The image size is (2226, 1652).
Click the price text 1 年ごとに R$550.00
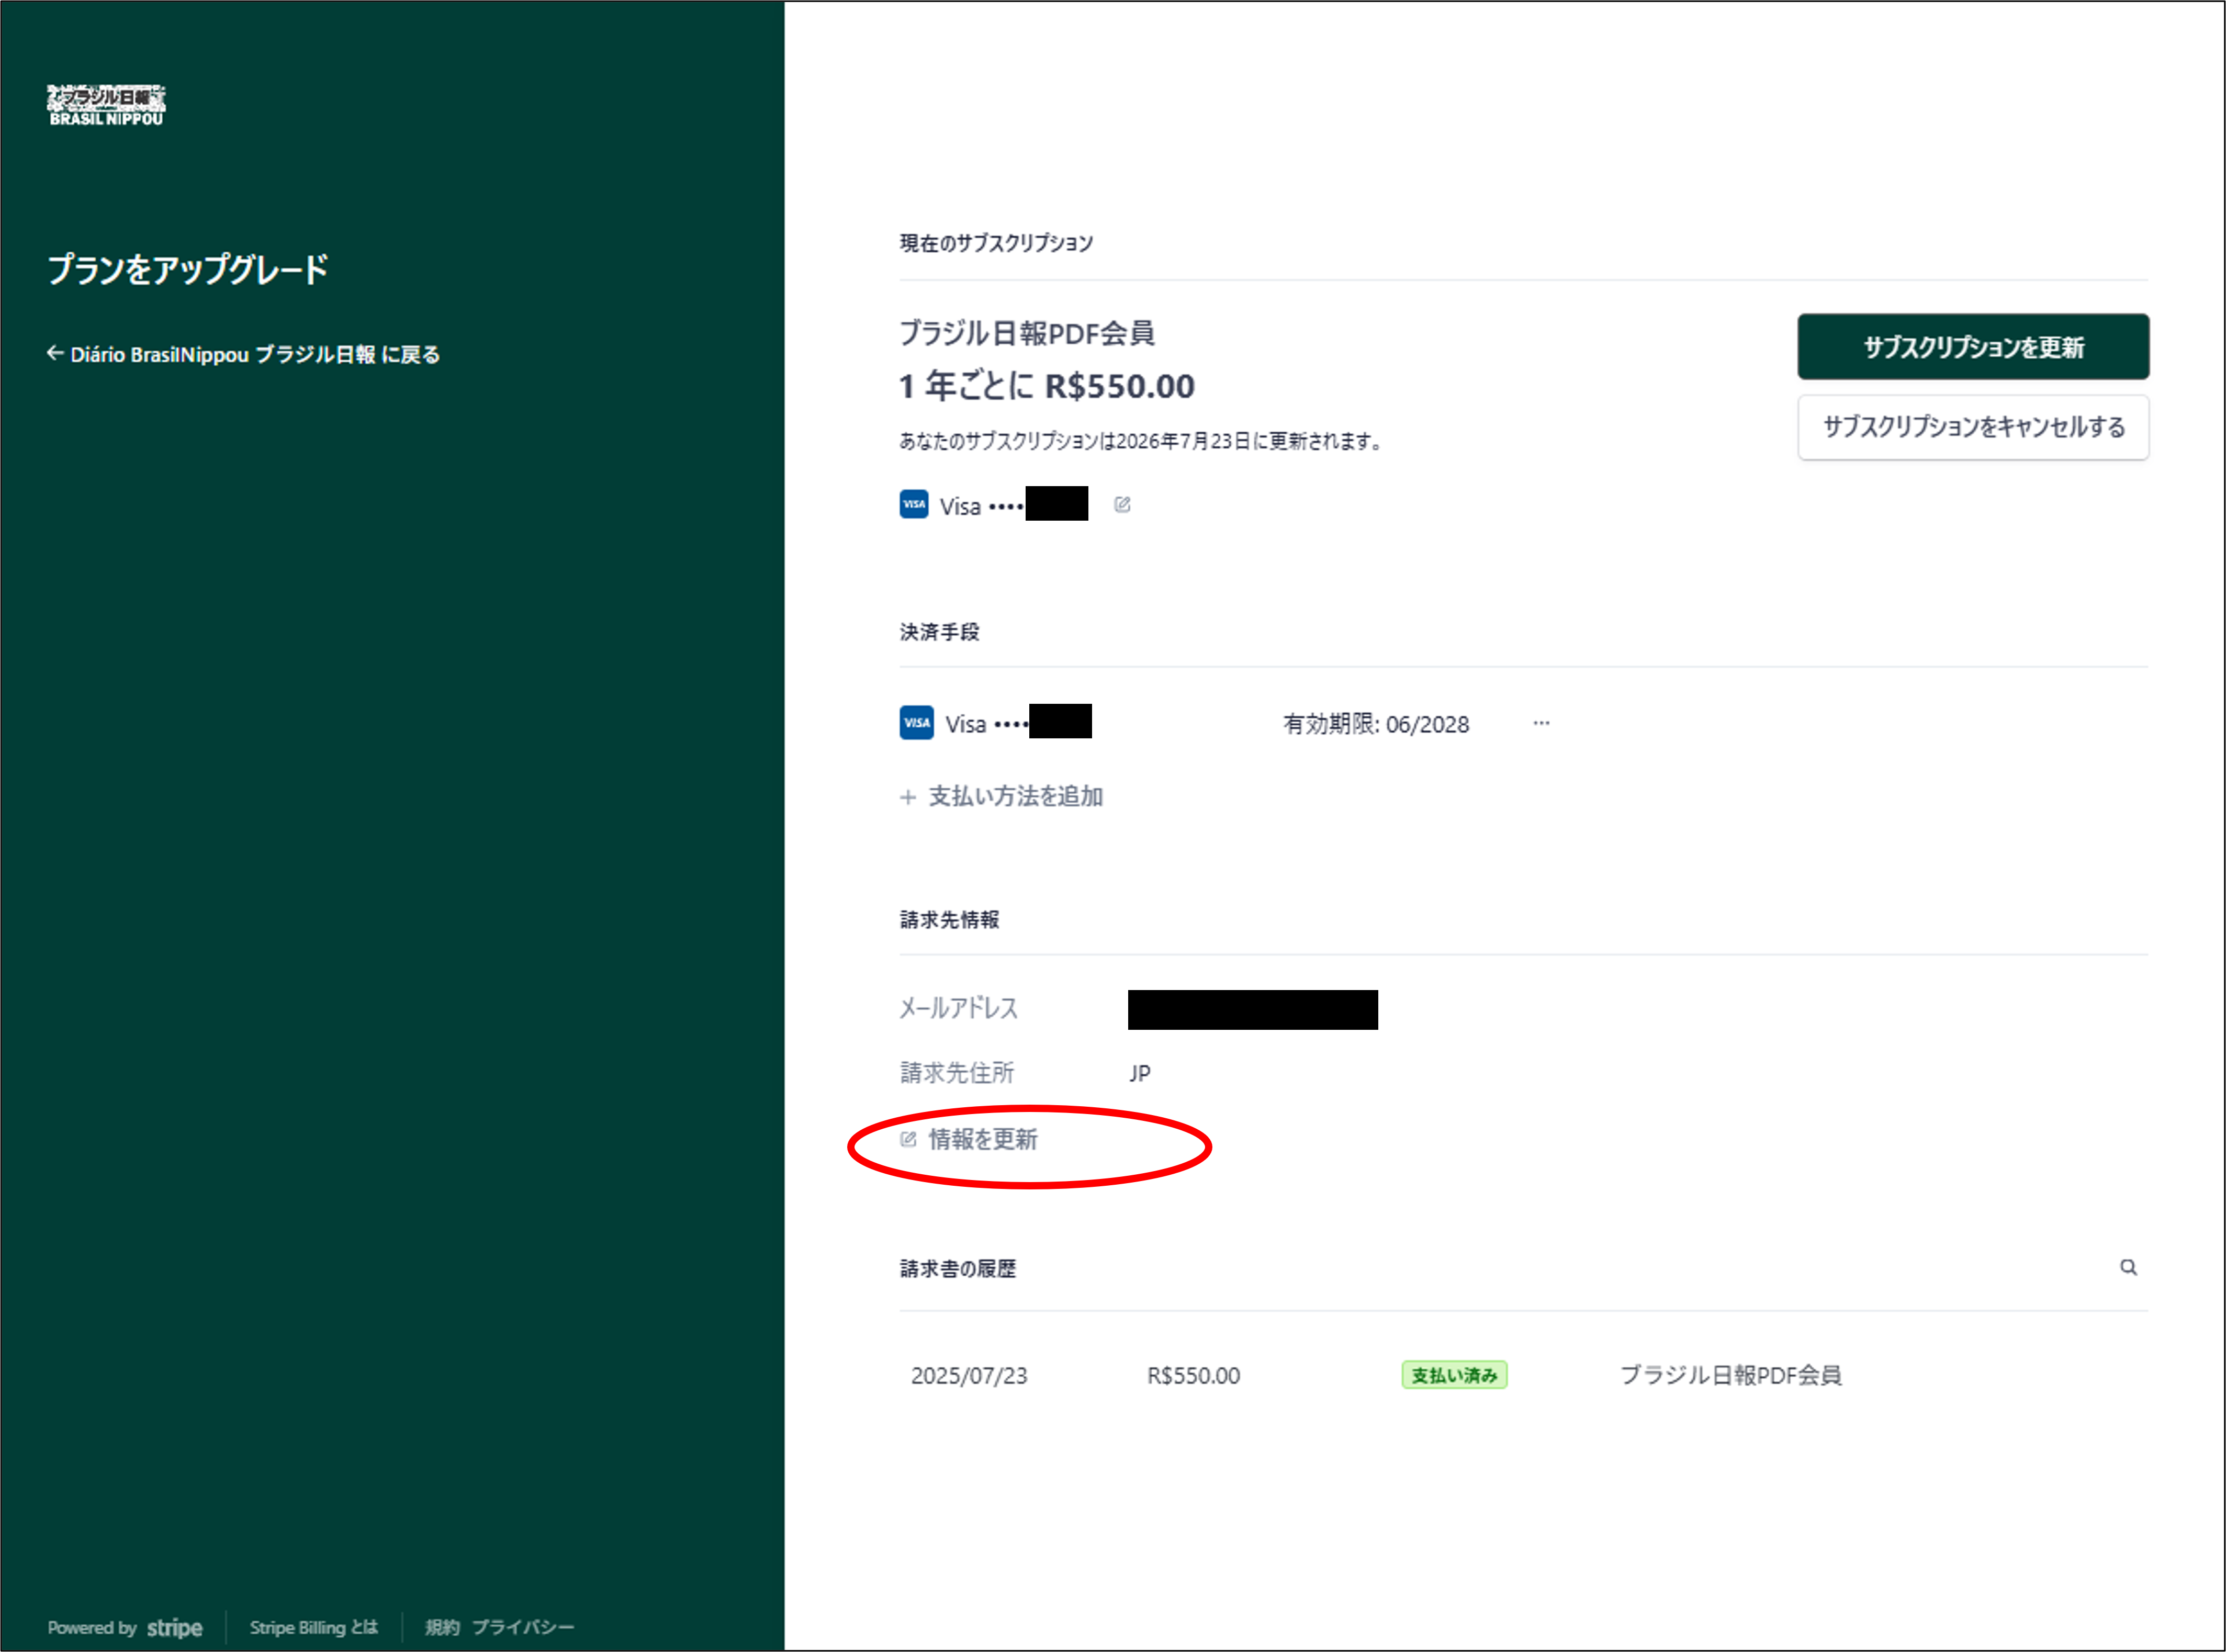coord(1046,386)
